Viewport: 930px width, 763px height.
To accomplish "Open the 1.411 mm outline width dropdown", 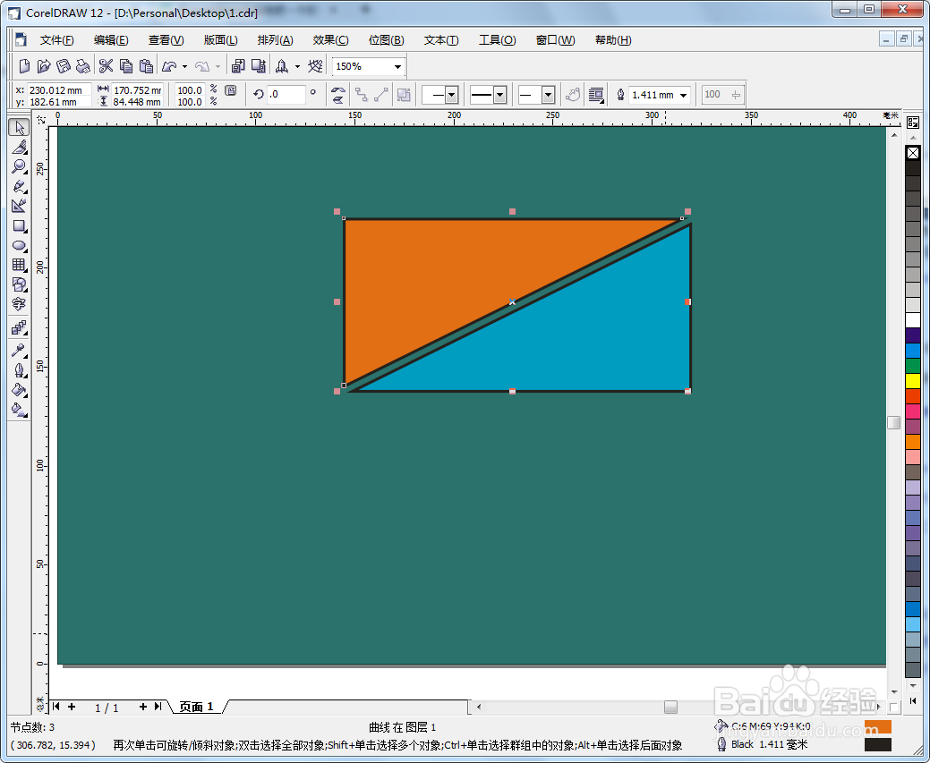I will point(684,95).
